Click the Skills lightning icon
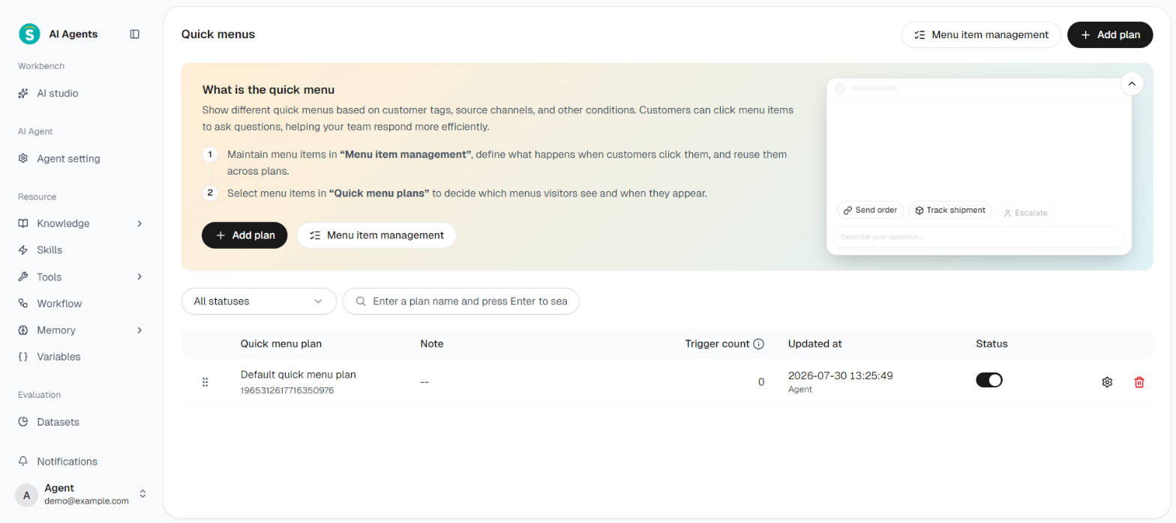Image resolution: width=1176 pixels, height=523 pixels. [x=23, y=250]
